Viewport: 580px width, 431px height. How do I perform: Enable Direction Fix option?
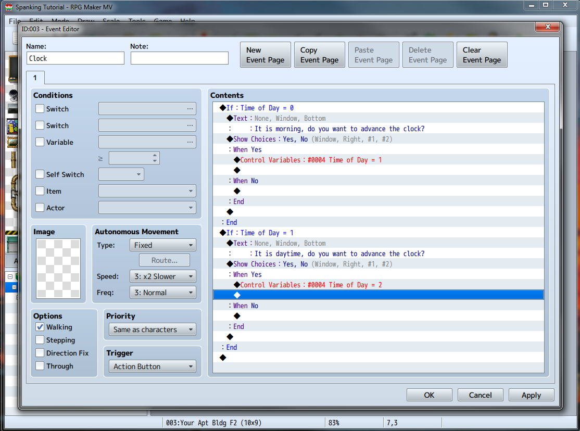tap(40, 353)
